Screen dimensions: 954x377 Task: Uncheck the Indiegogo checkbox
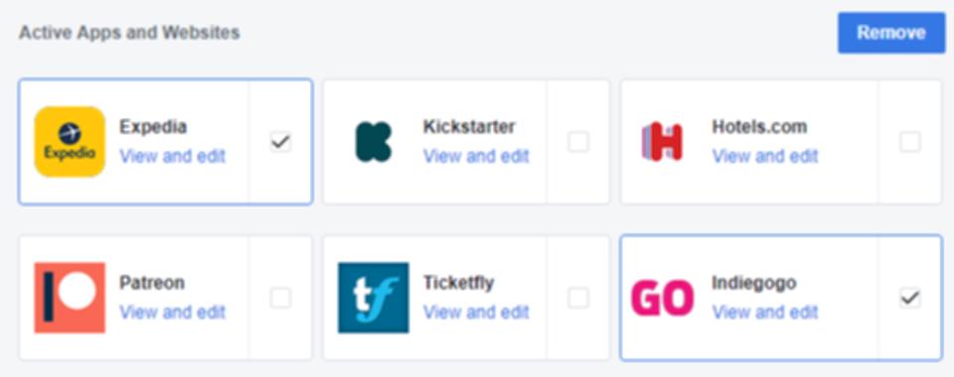[910, 298]
